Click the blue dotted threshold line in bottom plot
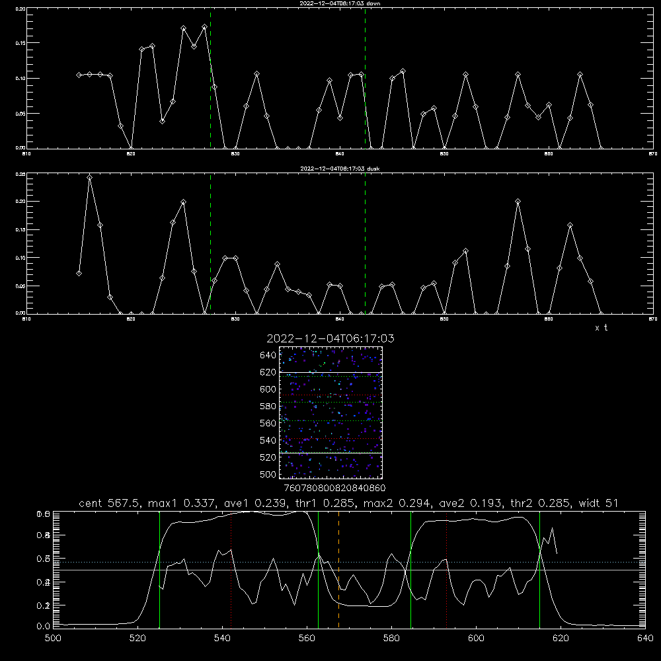The width and height of the screenshot is (661, 661). click(349, 562)
